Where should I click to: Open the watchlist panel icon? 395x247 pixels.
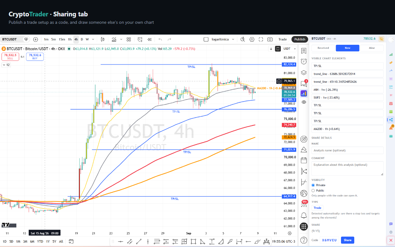click(x=304, y=51)
